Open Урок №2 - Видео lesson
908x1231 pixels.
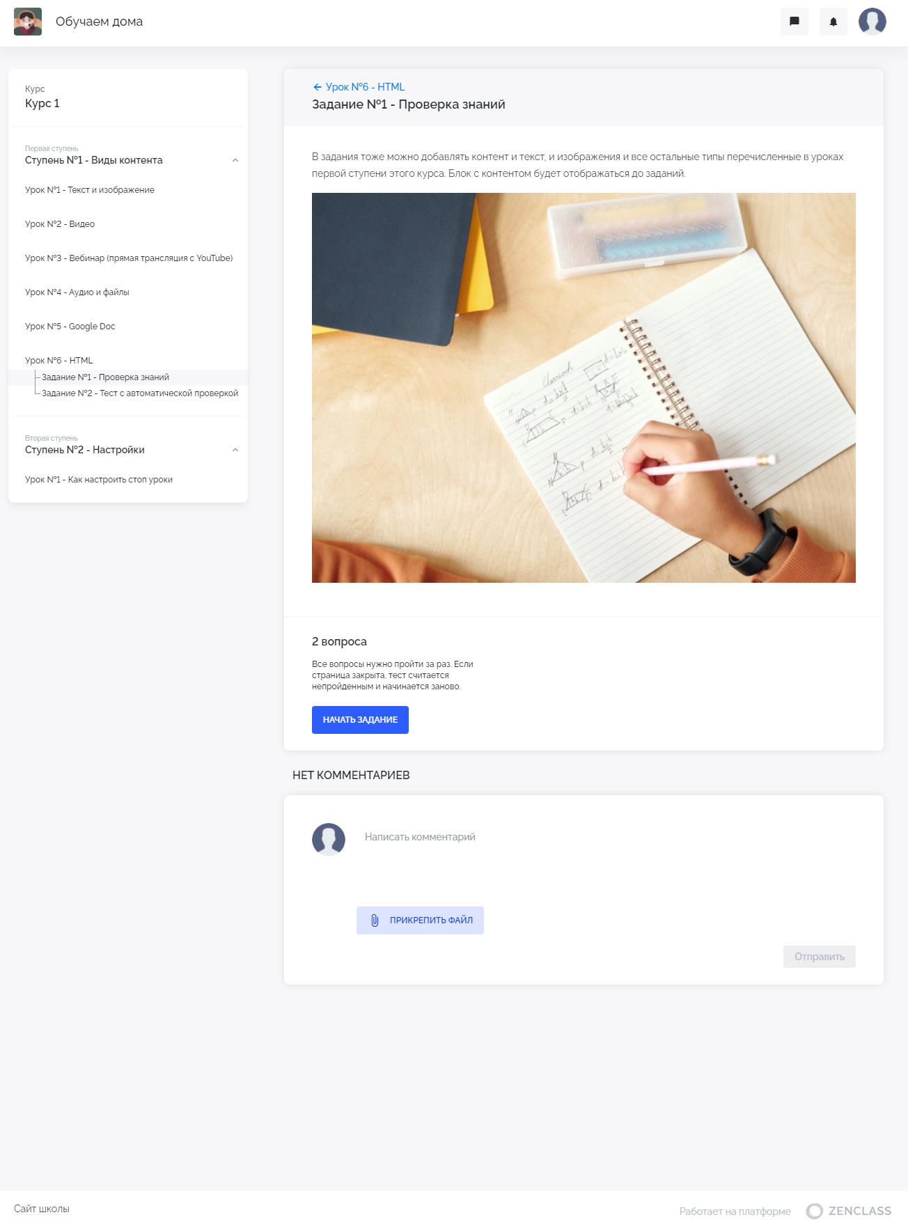coord(60,224)
